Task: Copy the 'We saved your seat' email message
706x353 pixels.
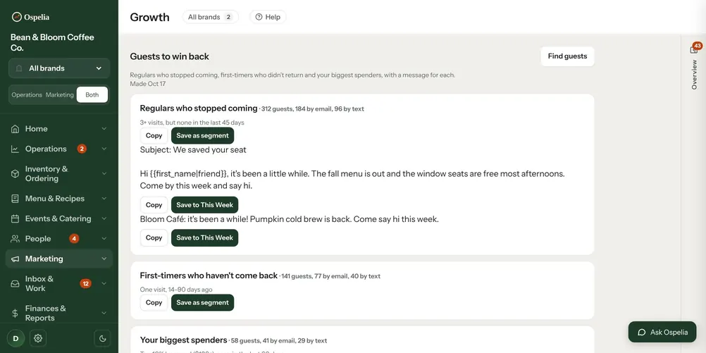Action: pos(154,205)
